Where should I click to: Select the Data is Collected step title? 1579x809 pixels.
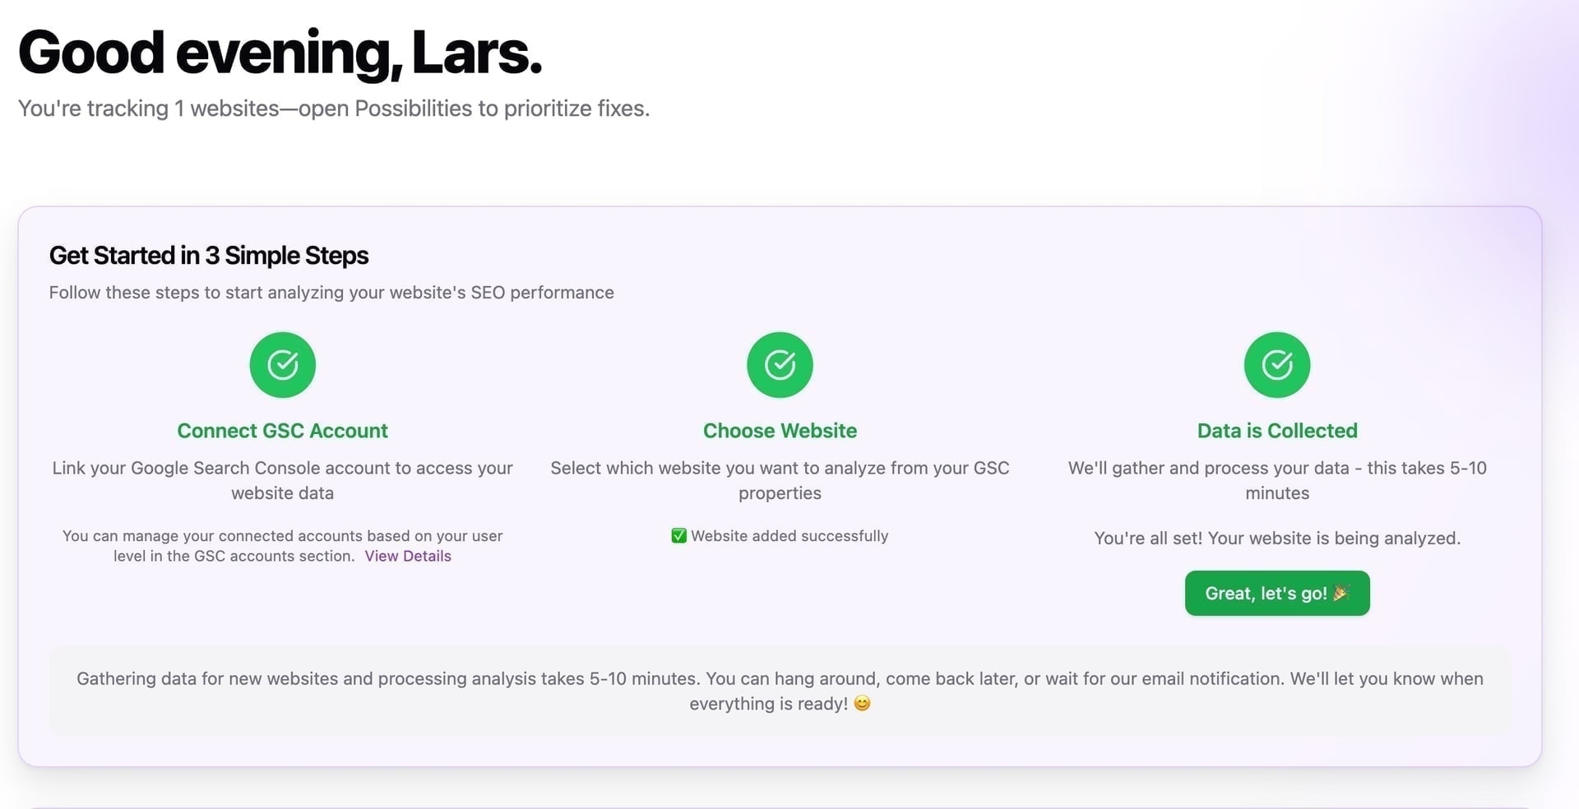1276,430
